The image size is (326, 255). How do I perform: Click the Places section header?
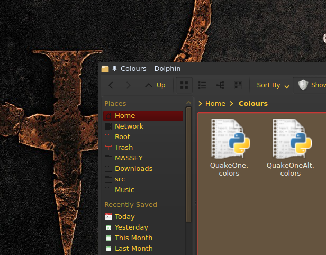[x=115, y=104]
